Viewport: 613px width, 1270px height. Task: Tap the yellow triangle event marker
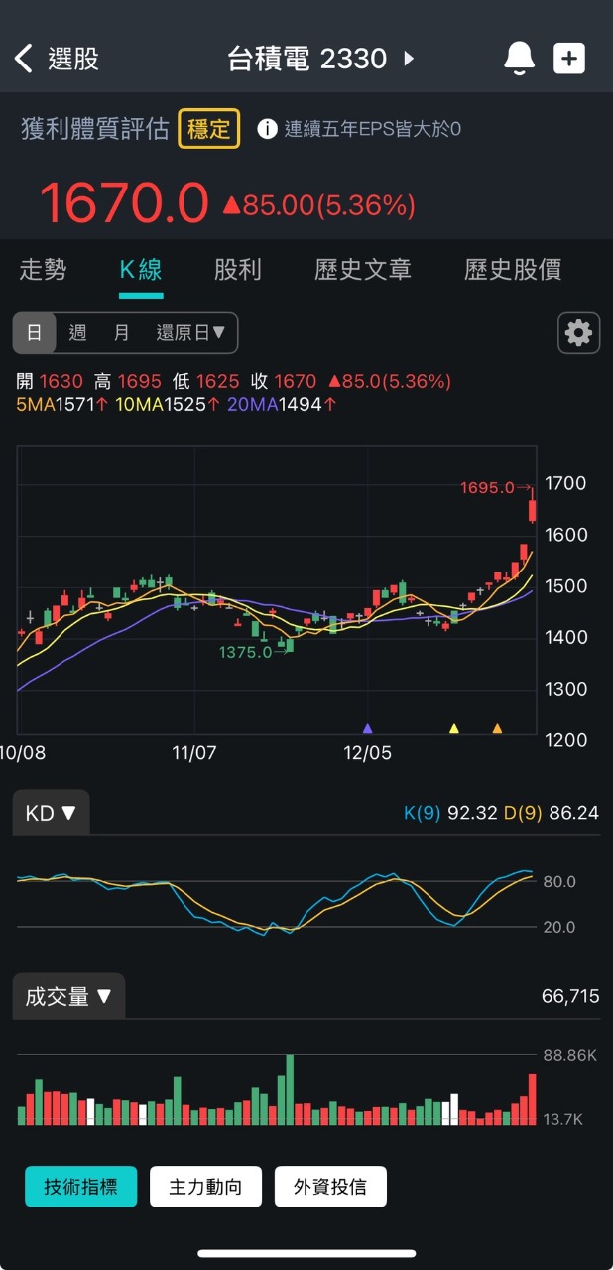click(454, 728)
